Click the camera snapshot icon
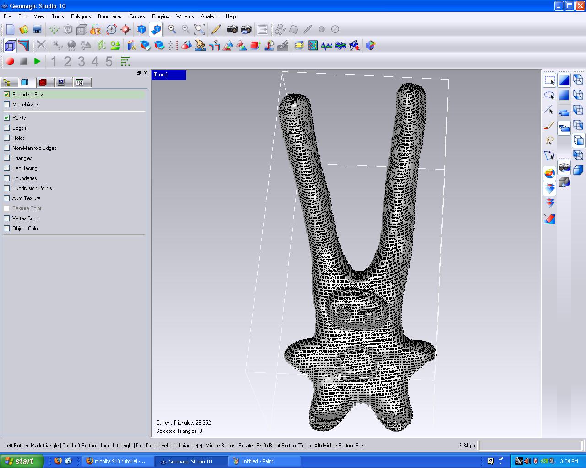Viewport: 586px width, 468px height. 233,29
